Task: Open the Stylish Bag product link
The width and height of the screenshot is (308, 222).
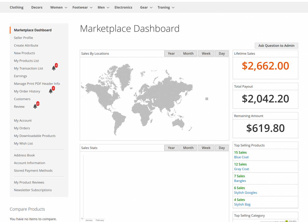Action: point(242,204)
